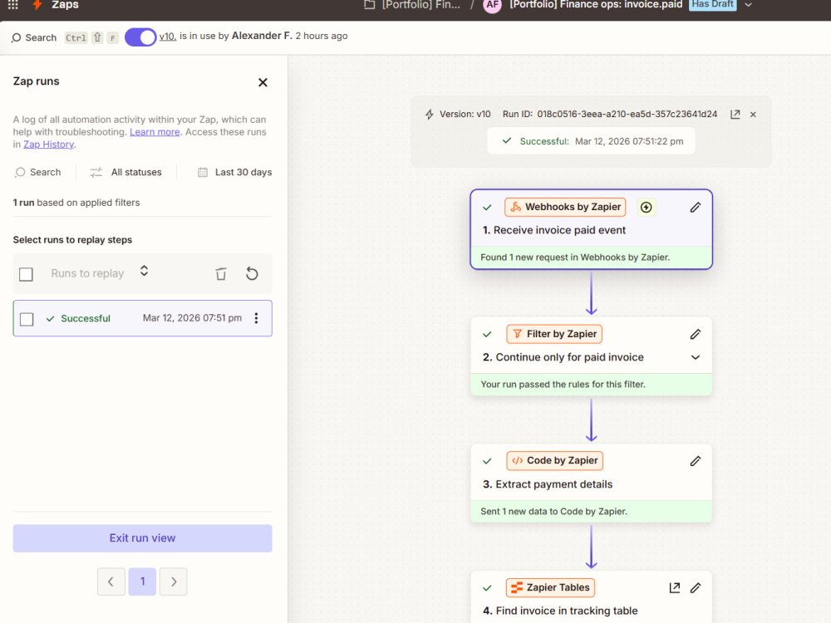Open Zapier Tables in new window icon

tap(675, 587)
